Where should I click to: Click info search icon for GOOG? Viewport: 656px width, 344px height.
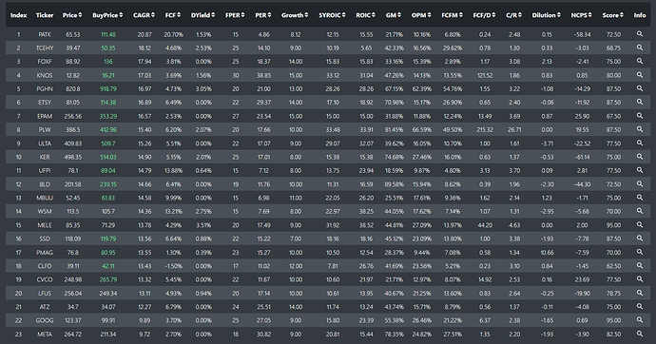(639, 319)
